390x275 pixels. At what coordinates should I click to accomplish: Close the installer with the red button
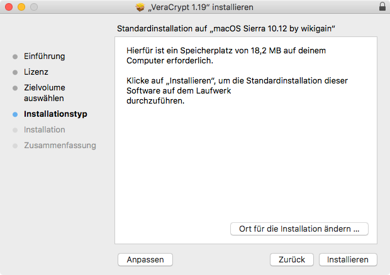8,7
